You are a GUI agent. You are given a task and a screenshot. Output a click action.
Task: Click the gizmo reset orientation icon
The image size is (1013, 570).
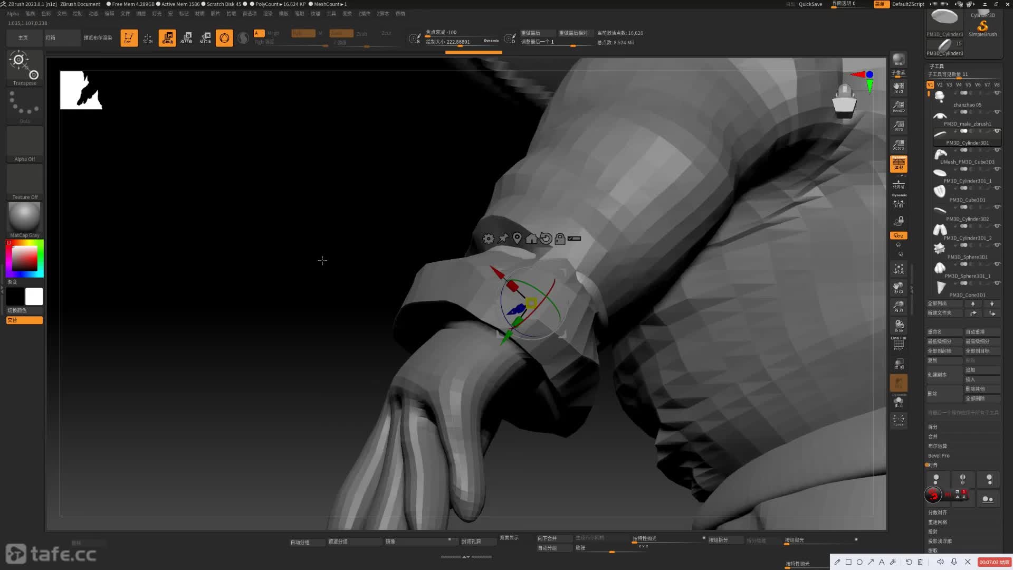[546, 239]
